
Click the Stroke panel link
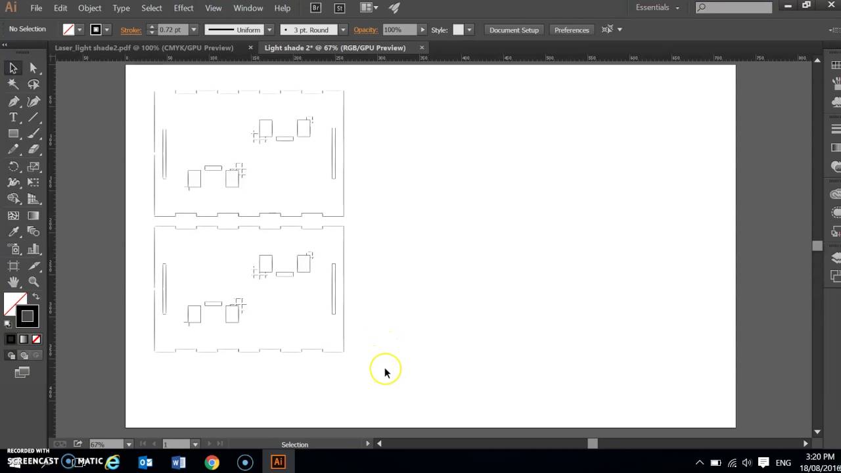click(x=131, y=30)
